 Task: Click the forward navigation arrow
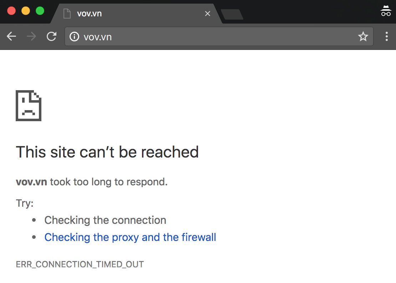(31, 36)
